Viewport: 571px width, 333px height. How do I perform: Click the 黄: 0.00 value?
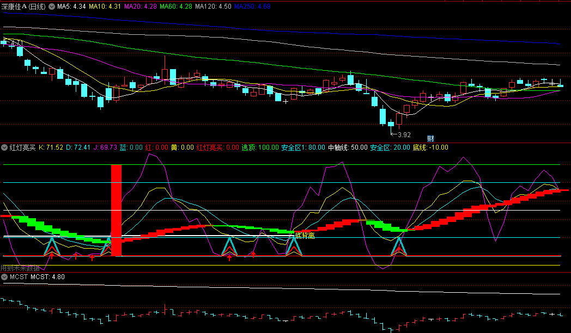pos(183,147)
